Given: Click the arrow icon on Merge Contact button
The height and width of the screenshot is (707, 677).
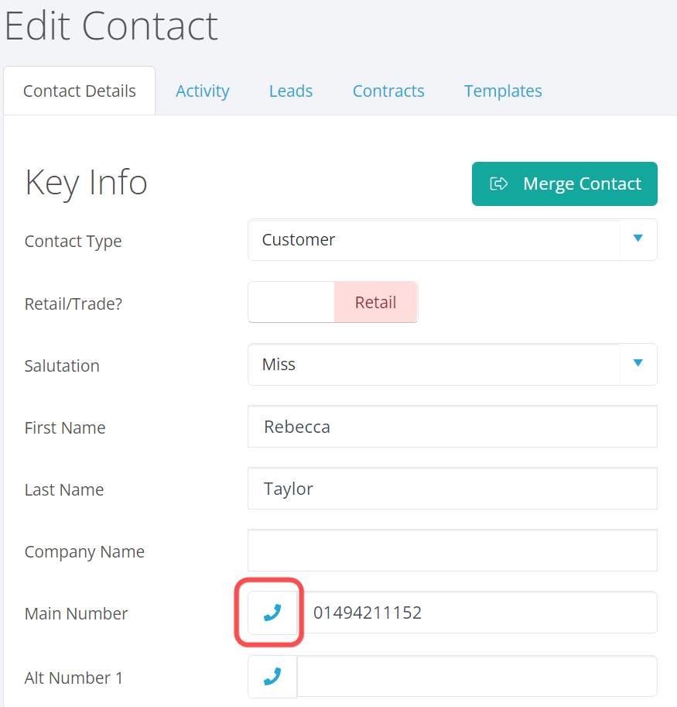Looking at the screenshot, I should click(499, 184).
